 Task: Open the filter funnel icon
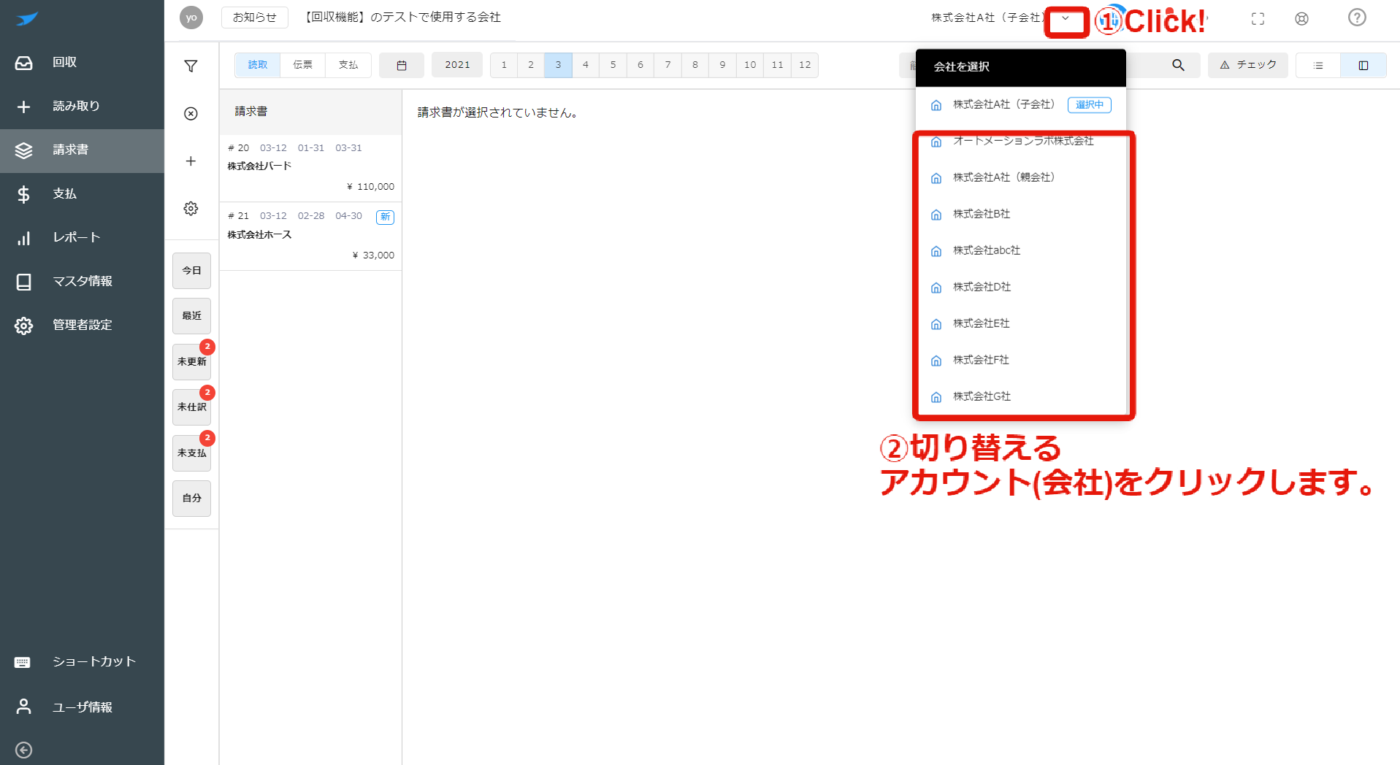[191, 66]
